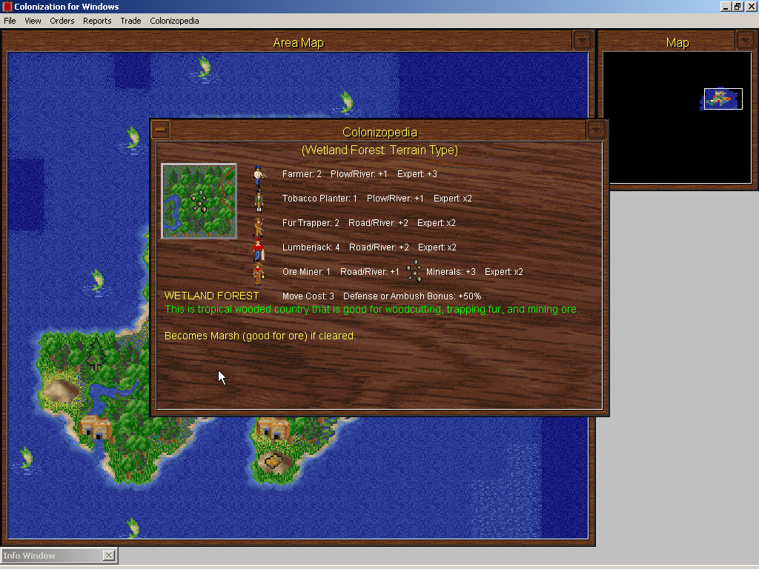Click 'Becomes Marsh (good for ore) if cleared.'
Image resolution: width=759 pixels, height=569 pixels.
(x=260, y=336)
